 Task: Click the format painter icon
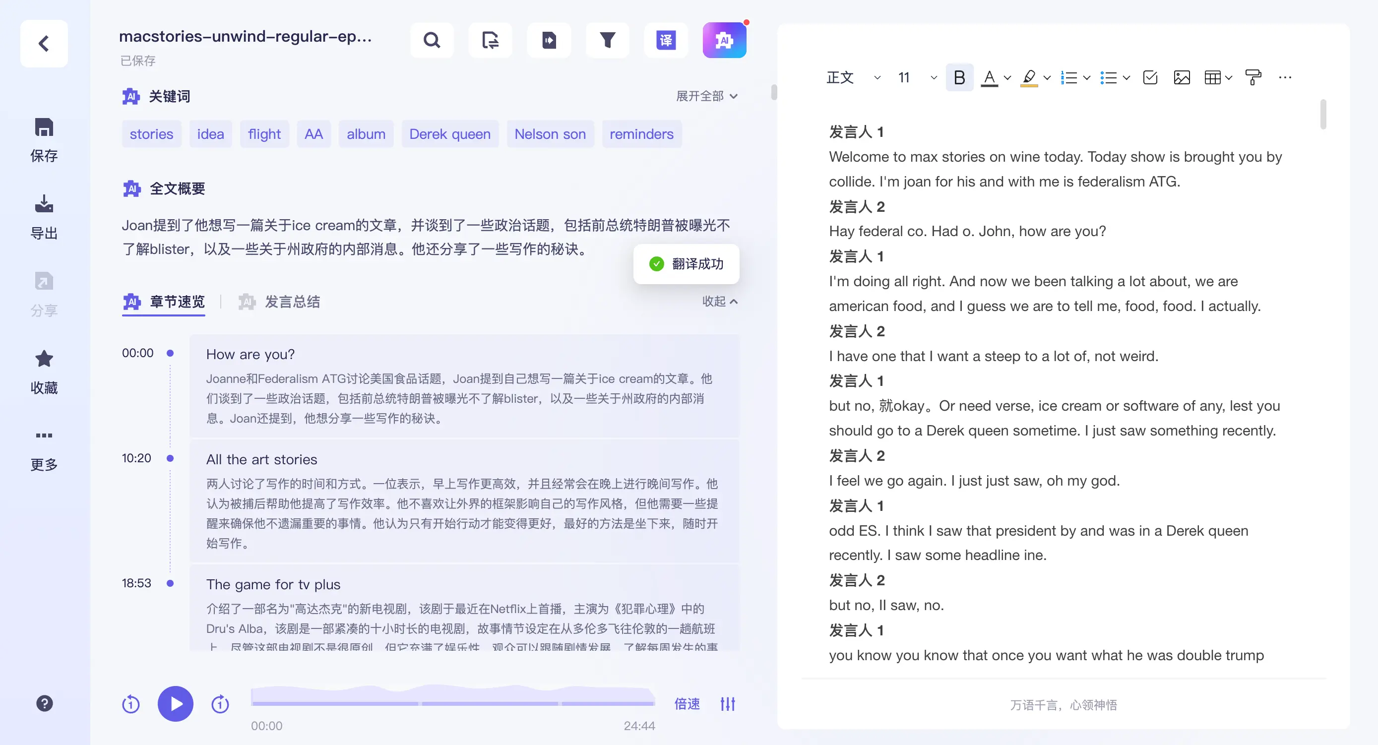(x=1253, y=77)
